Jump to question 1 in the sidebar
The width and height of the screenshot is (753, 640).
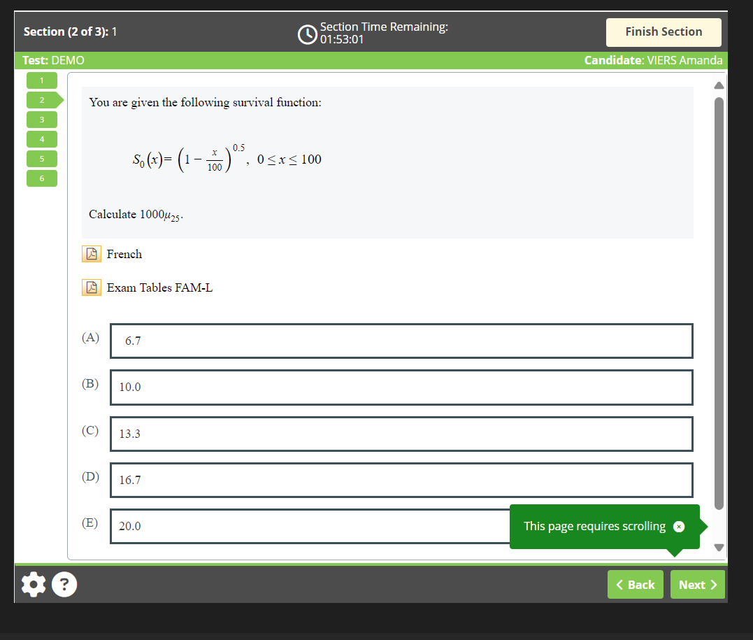tap(41, 80)
